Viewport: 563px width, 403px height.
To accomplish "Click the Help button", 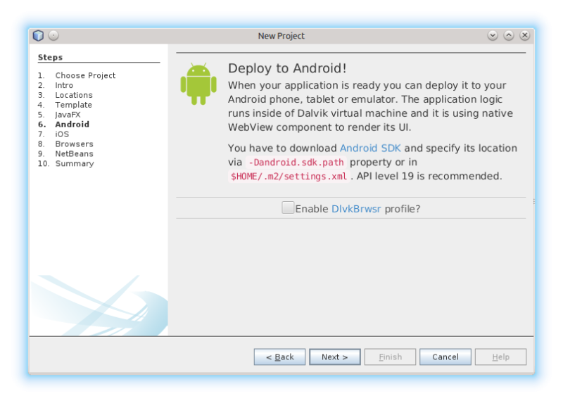I will [x=500, y=357].
